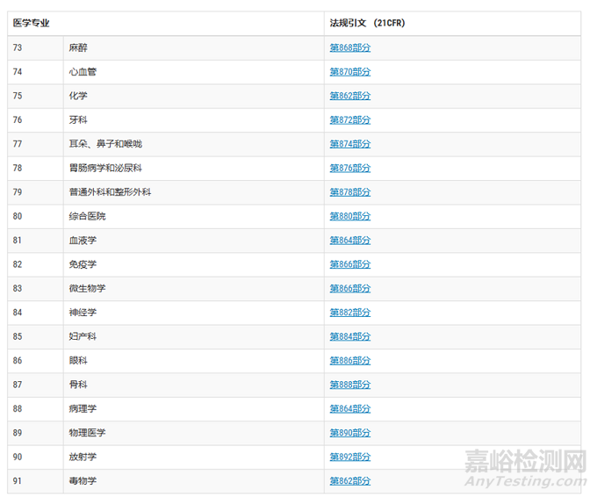Screen dimensions: 597x497
Task: Click the 第886部分 link for 眼科
Action: coord(349,360)
